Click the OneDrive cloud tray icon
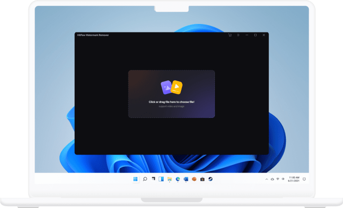Viewport: 343px width, 208px height. tap(273, 179)
